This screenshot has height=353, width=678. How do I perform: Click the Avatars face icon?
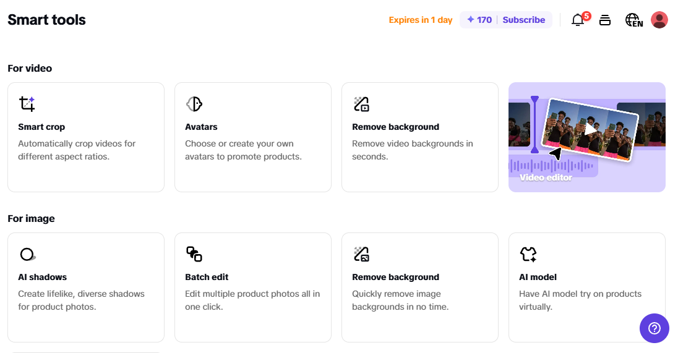[x=194, y=104]
